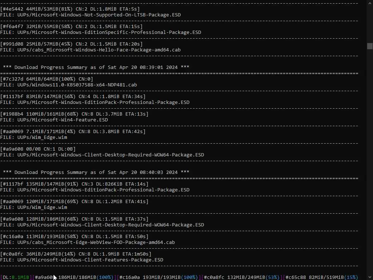
Task: Select Wim_Edge.wim file line under 4% entry
Action: pyautogui.click(x=34, y=137)
